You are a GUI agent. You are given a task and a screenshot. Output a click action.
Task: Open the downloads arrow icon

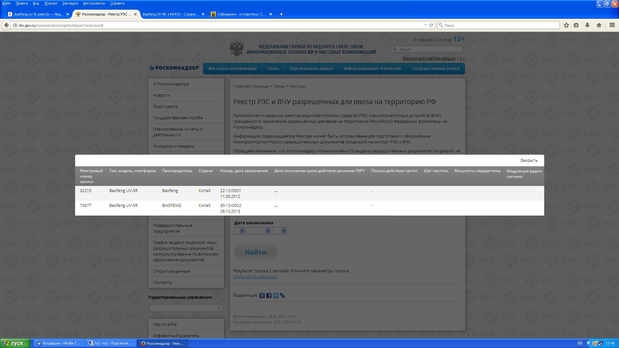click(587, 25)
